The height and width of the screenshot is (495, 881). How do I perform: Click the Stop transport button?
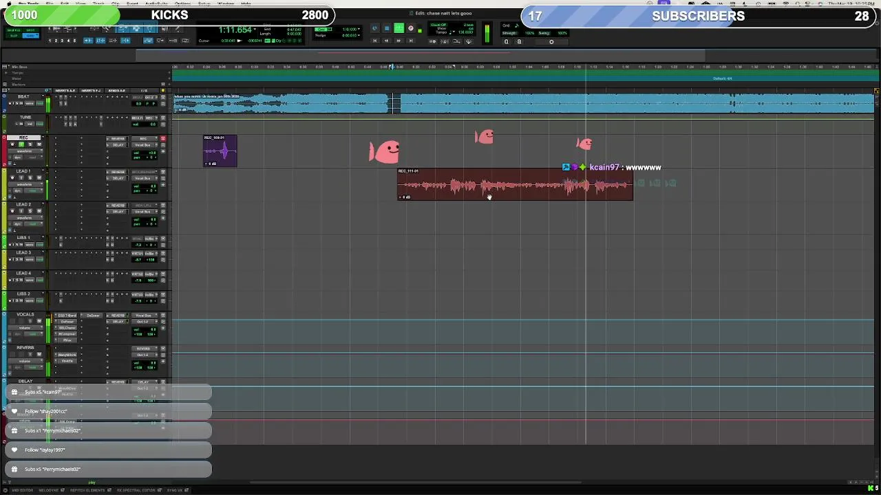[387, 28]
